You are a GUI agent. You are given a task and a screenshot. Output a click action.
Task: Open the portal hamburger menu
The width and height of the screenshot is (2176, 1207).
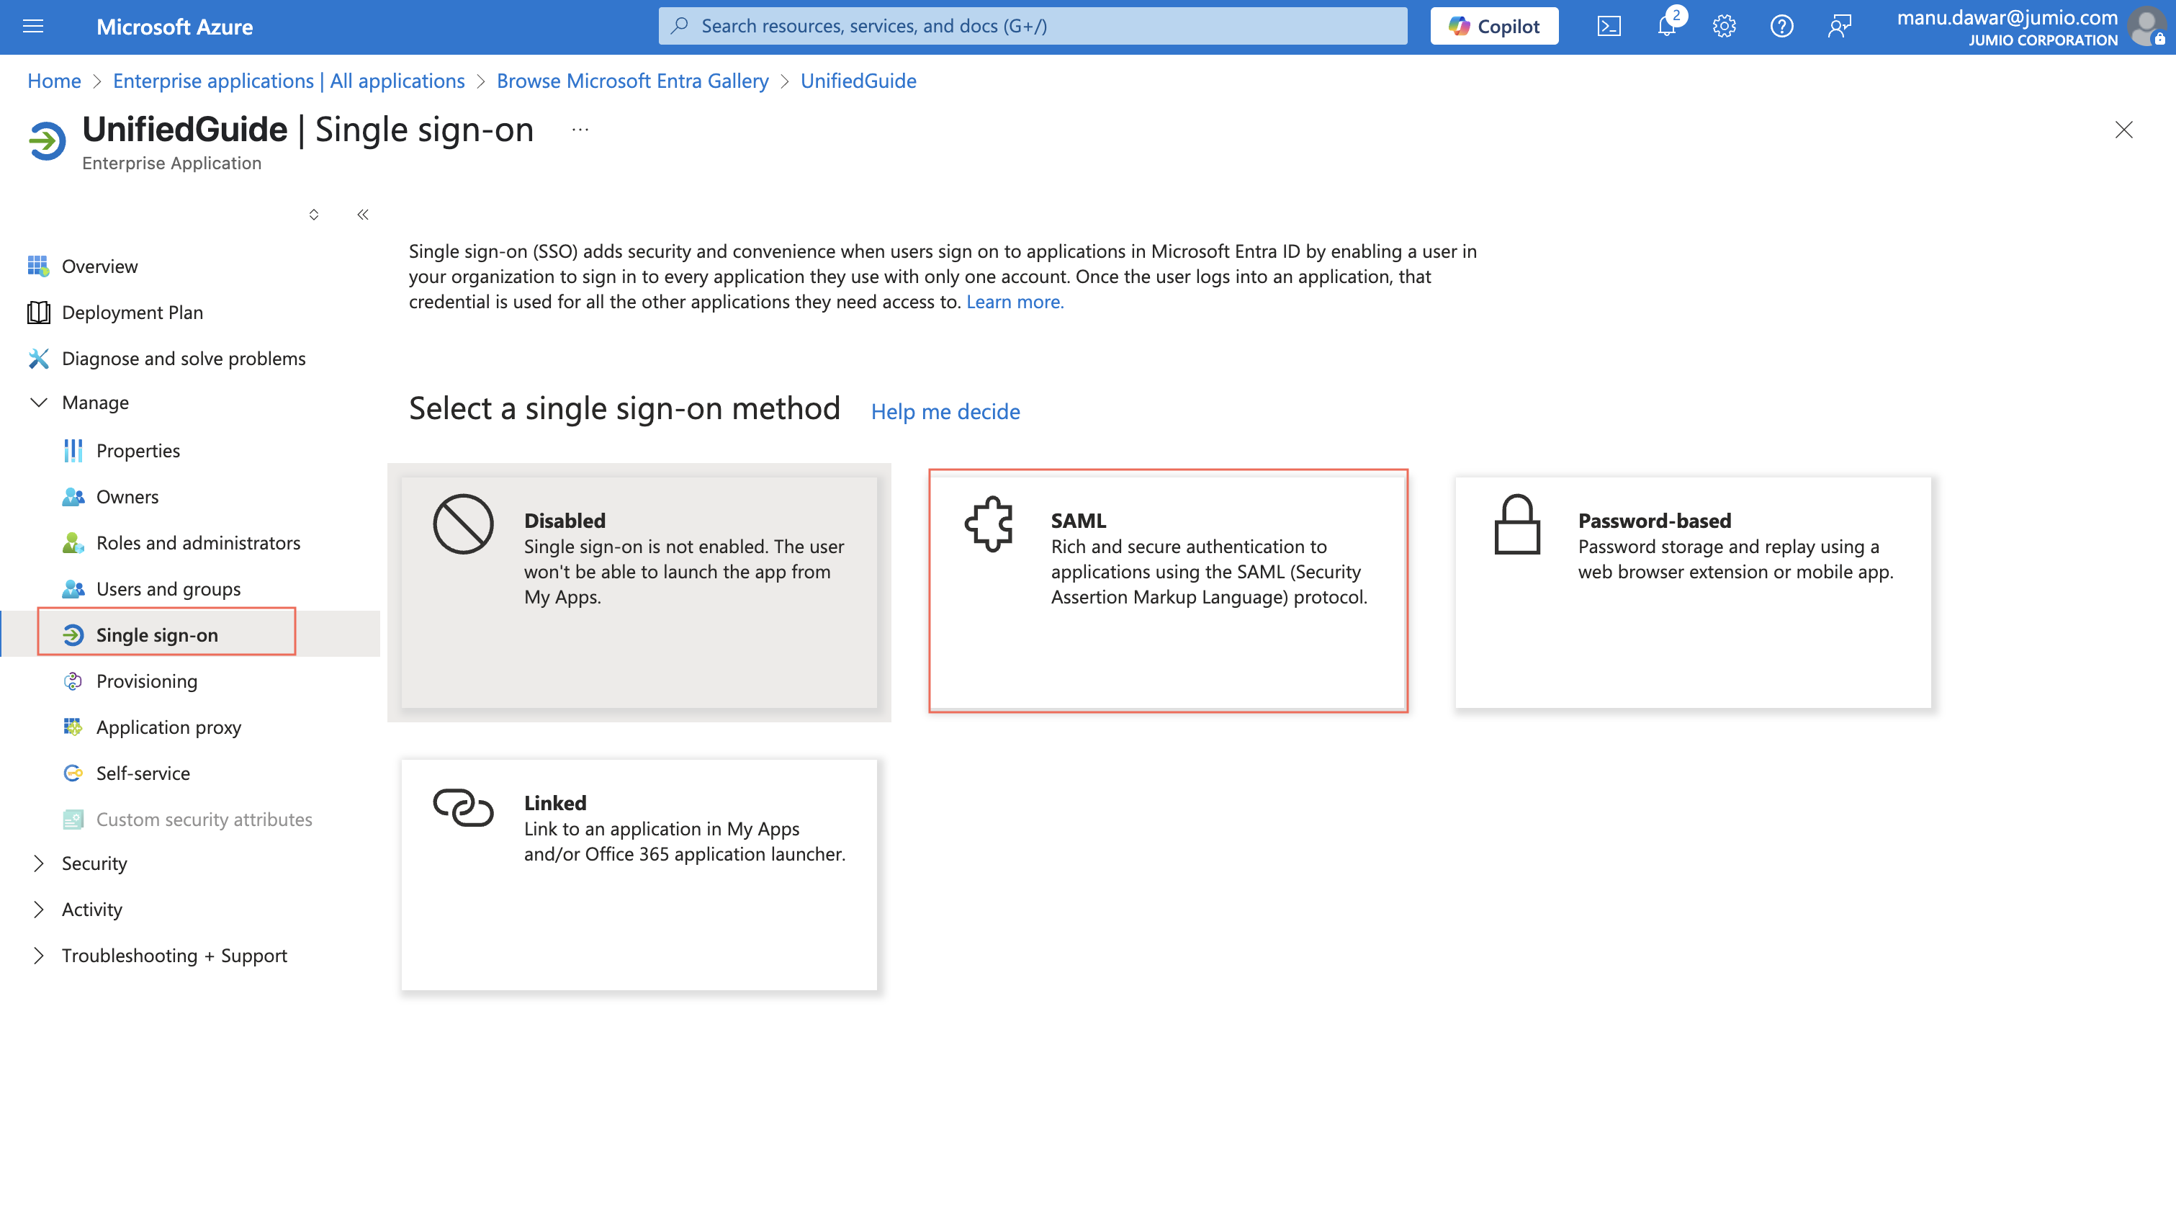[33, 26]
